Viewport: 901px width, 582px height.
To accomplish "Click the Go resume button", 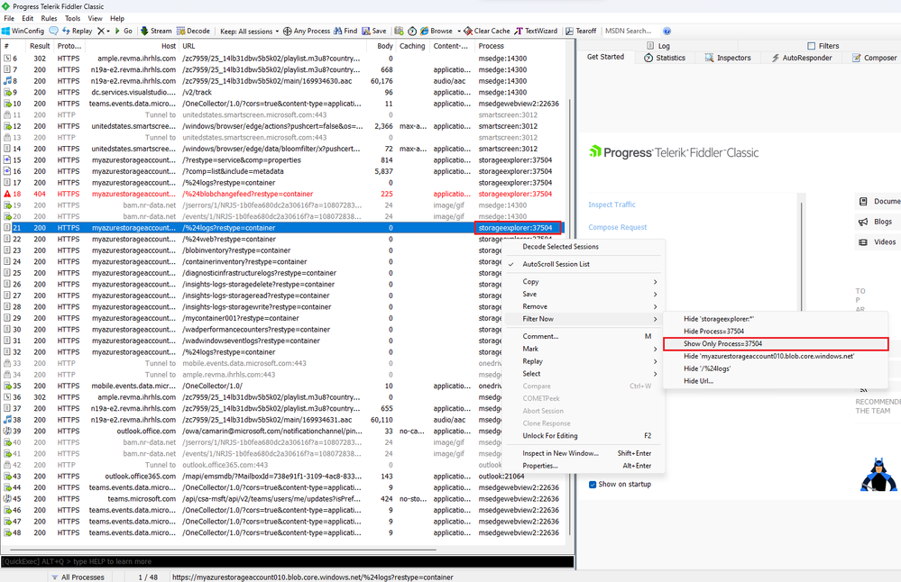I will coord(124,31).
